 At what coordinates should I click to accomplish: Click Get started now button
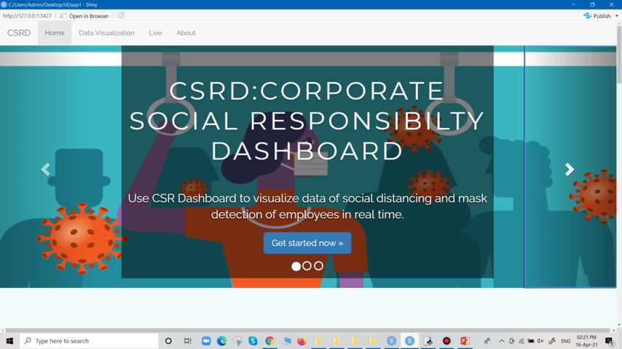(307, 243)
